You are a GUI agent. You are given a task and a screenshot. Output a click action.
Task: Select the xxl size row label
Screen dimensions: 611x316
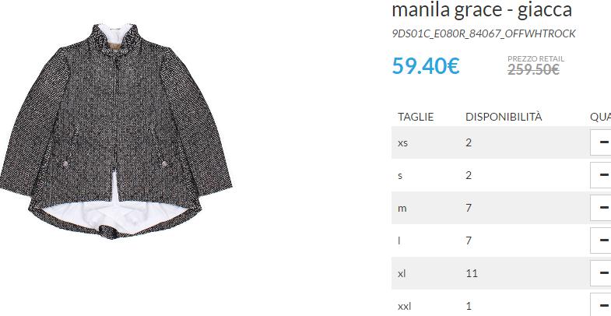coord(404,306)
